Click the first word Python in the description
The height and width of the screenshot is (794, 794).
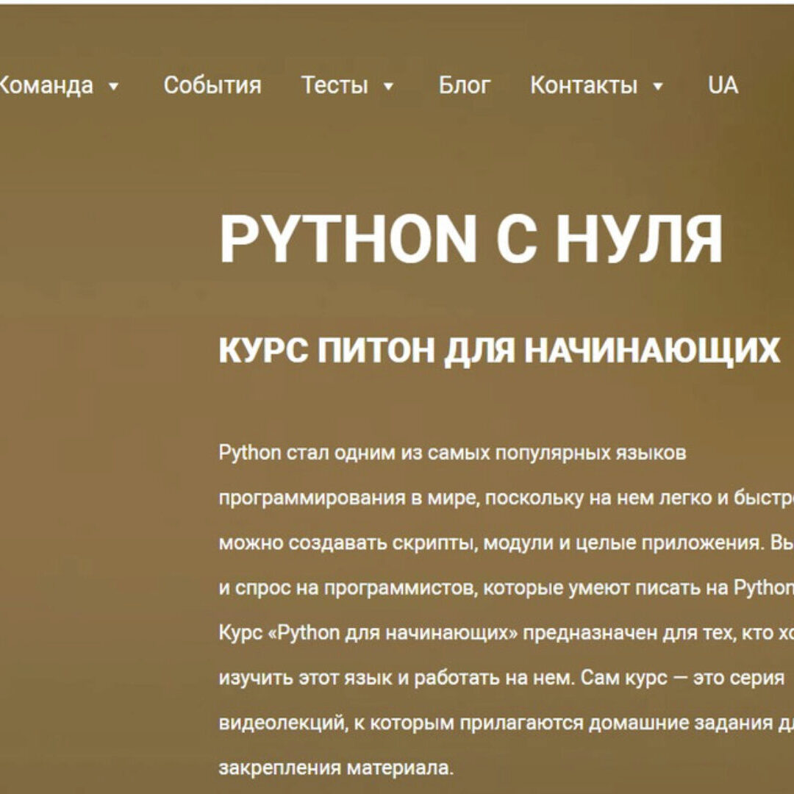[250, 452]
